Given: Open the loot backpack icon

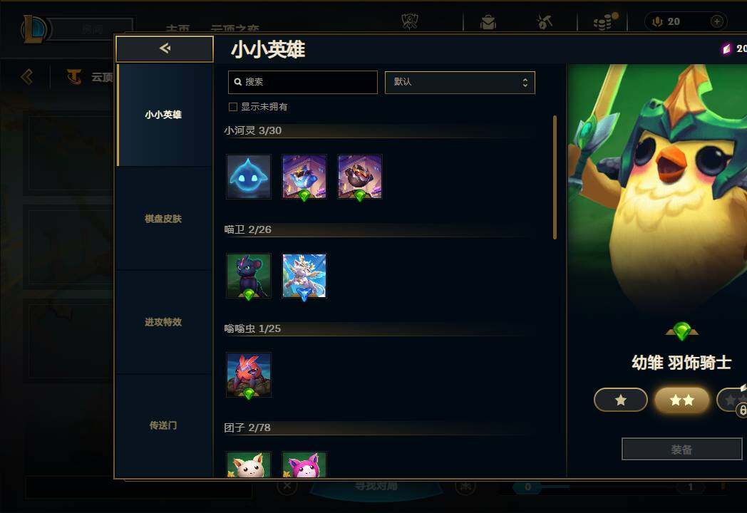Looking at the screenshot, I should [488, 22].
